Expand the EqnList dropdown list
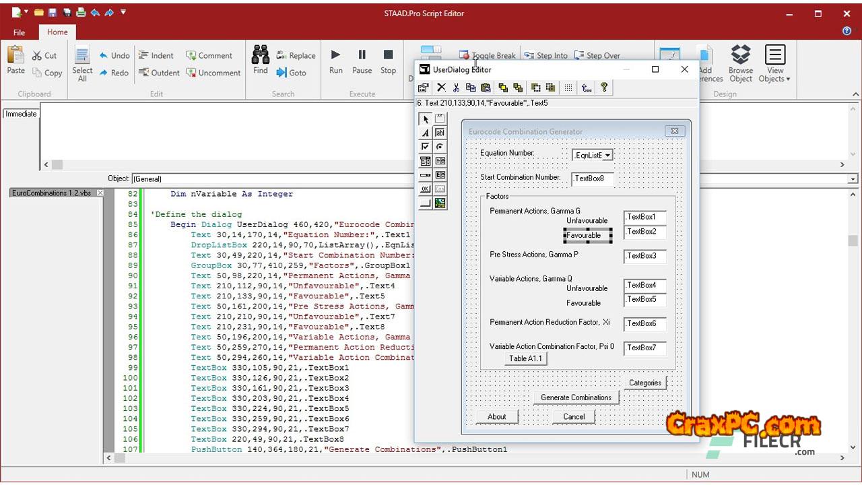Viewport: 862px width, 485px height. click(x=607, y=156)
